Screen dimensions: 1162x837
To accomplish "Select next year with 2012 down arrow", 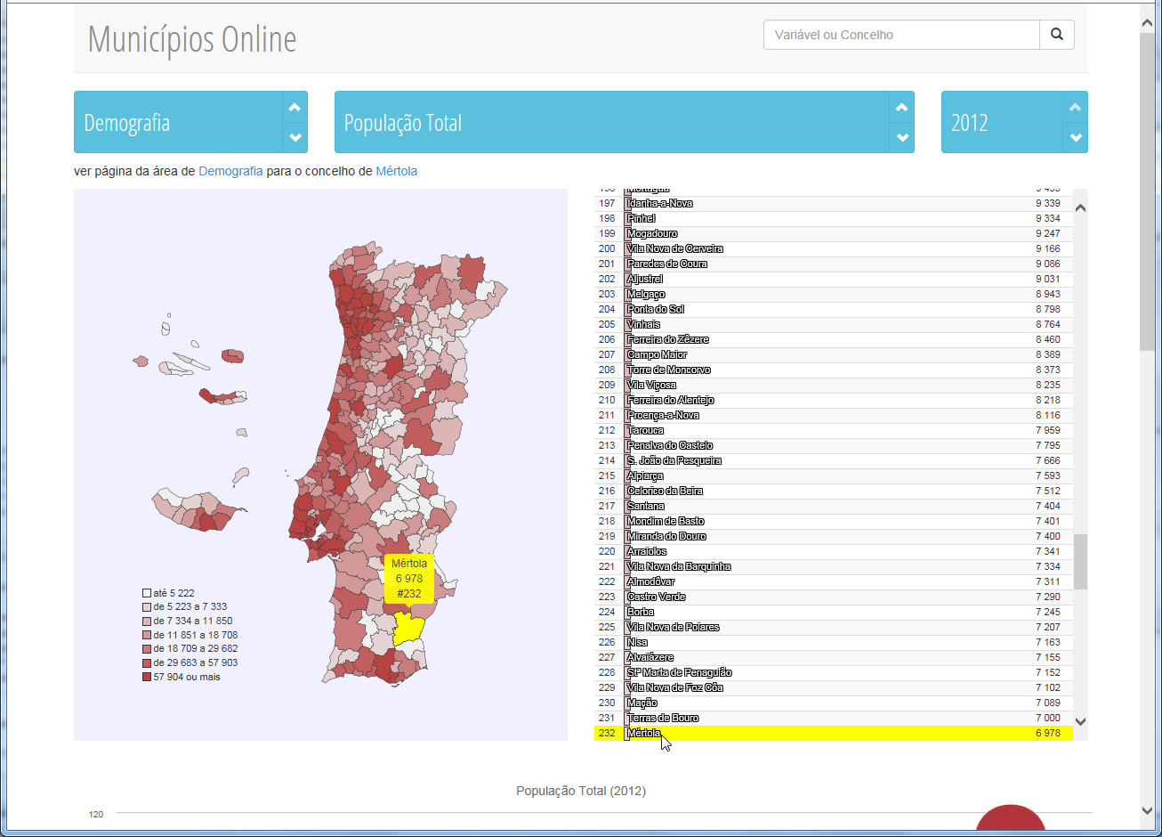I will coord(1075,137).
